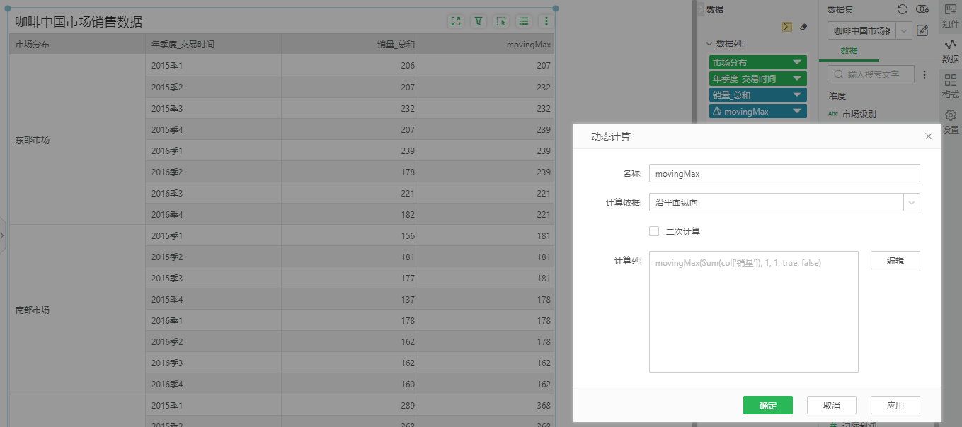This screenshot has height=427, width=962.
Task: Close the 动态计算 dialog with the X
Action: (x=929, y=136)
